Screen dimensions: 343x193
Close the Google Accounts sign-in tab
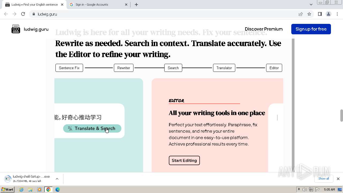click(x=126, y=5)
